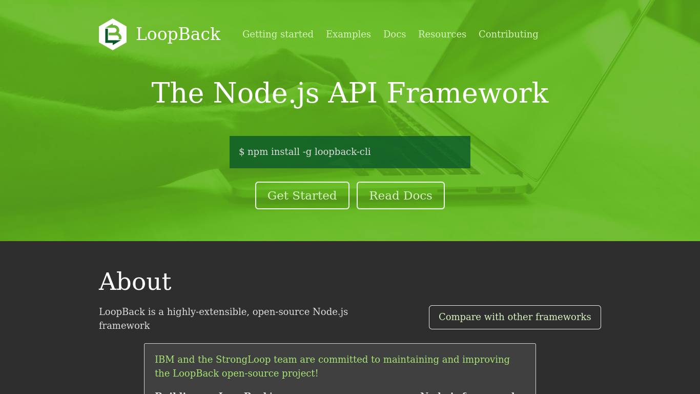Click the Get Started button

click(302, 195)
